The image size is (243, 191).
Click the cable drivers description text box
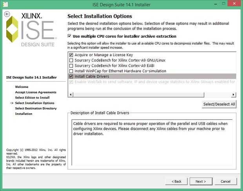pos(152,143)
